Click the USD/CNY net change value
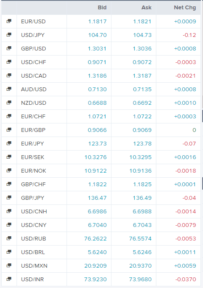Screen dimensions: 203x288 click(x=186, y=225)
